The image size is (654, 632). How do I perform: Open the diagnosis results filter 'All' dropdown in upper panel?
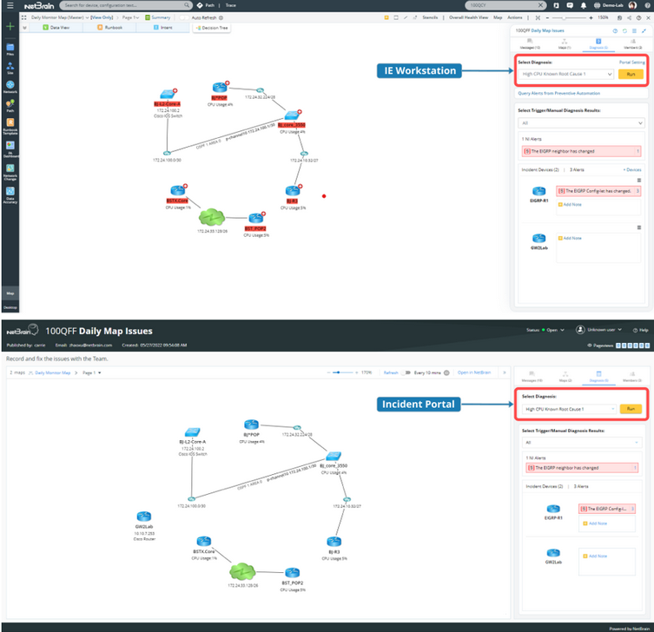pyautogui.click(x=579, y=124)
